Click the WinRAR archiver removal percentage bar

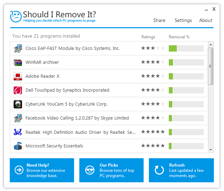pos(186,62)
